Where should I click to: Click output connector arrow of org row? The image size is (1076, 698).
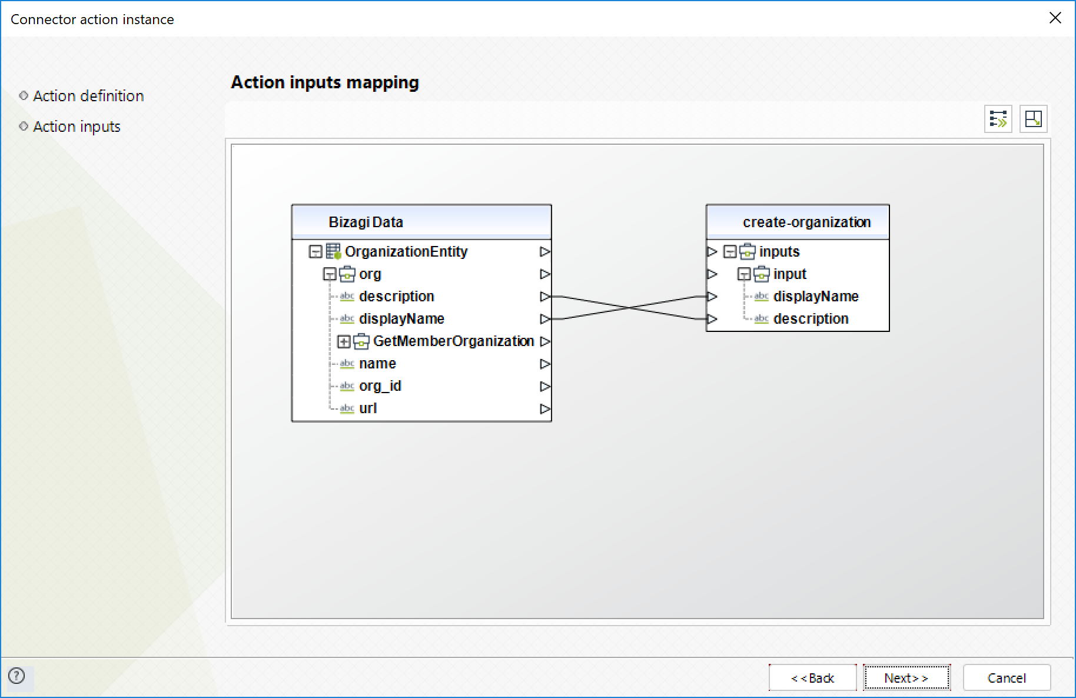(545, 274)
